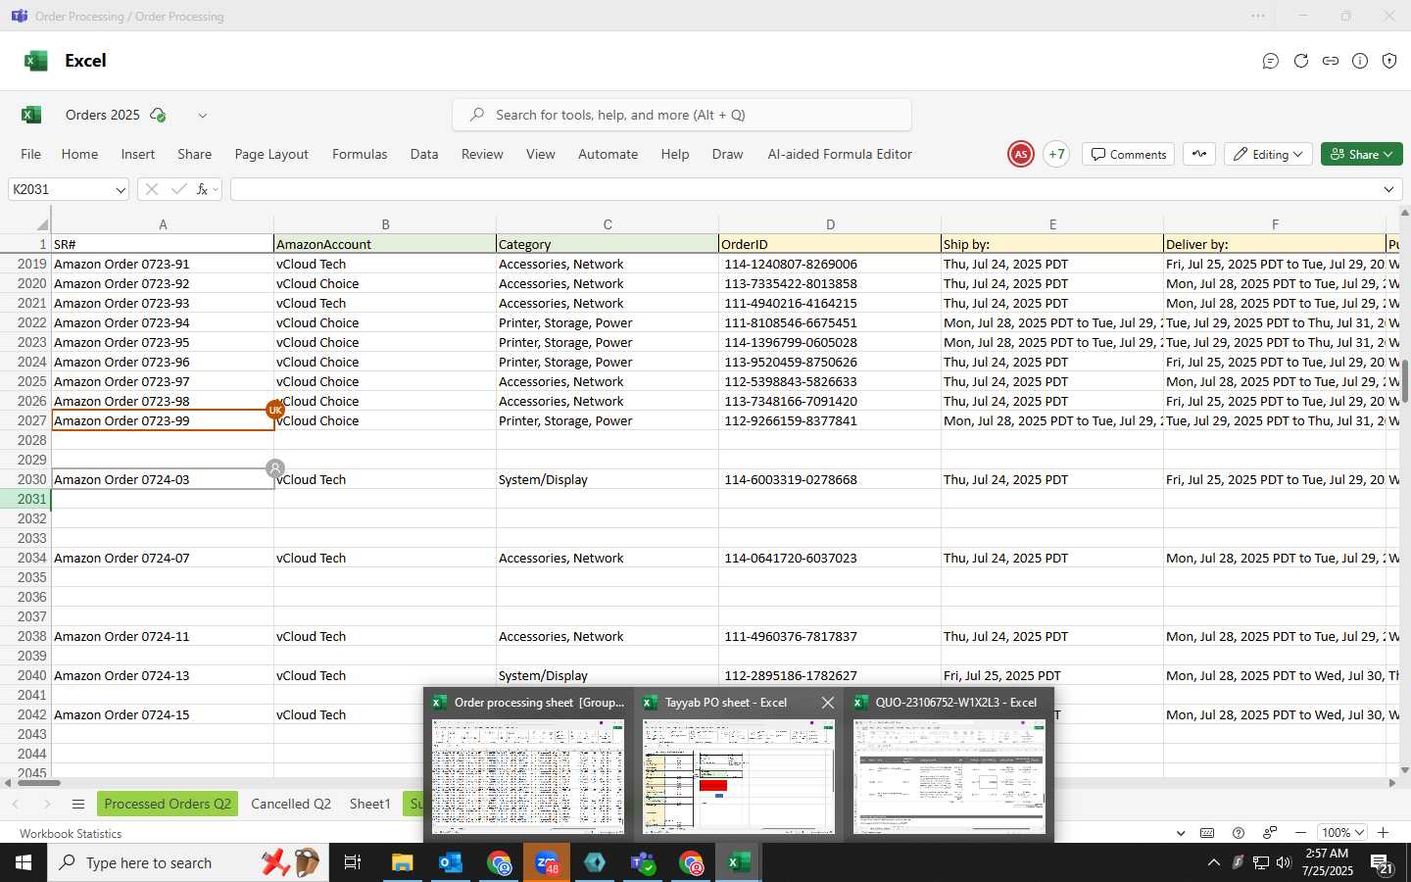
Task: Open Task View on the taskbar
Action: pyautogui.click(x=353, y=862)
